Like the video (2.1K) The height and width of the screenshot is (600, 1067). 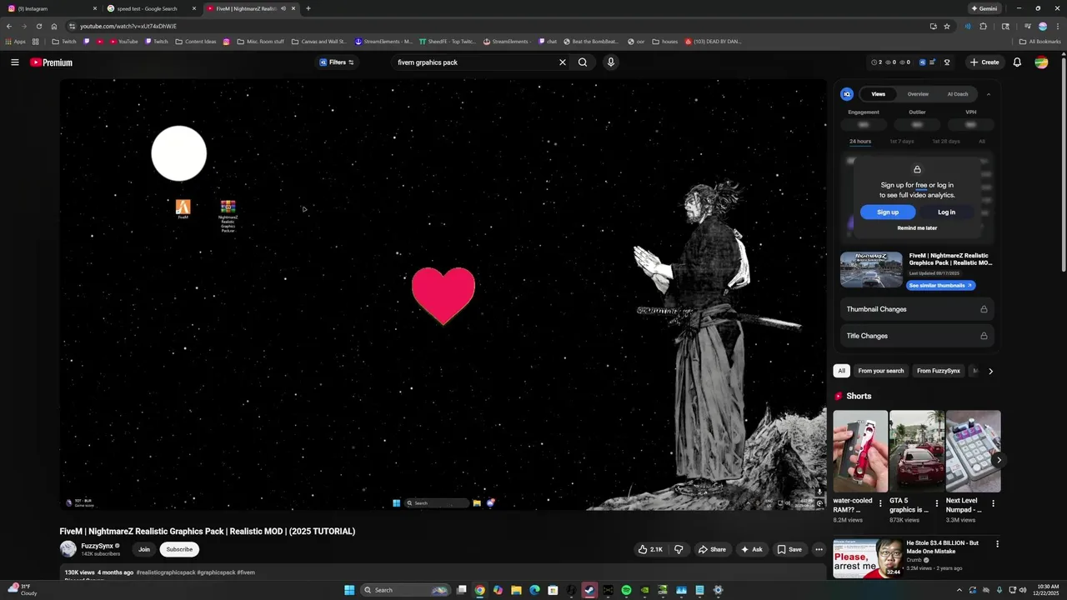pos(650,550)
